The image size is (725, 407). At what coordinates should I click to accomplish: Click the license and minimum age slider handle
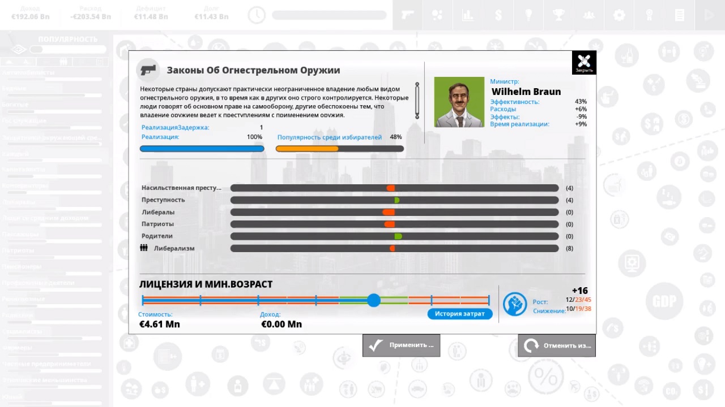(373, 300)
